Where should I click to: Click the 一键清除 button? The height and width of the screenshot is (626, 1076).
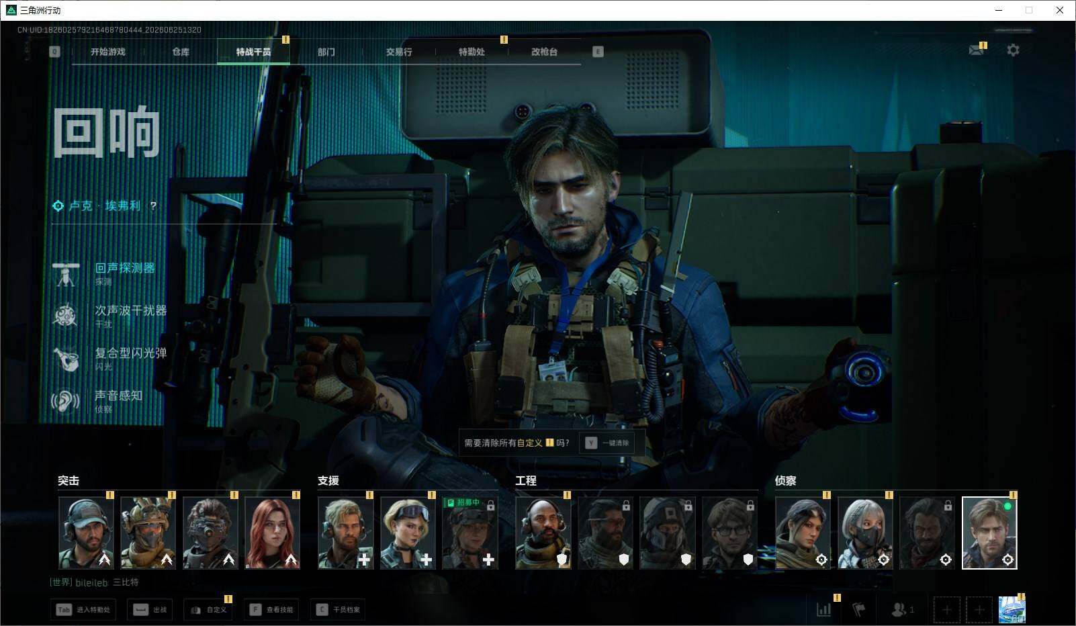[x=607, y=443]
